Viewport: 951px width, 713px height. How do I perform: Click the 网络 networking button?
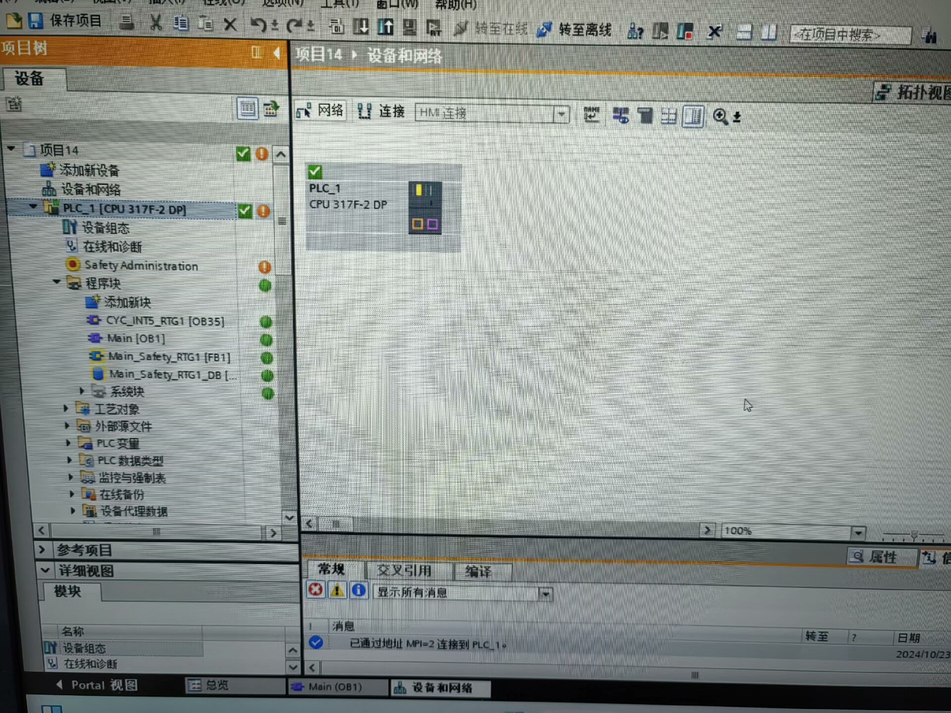320,110
